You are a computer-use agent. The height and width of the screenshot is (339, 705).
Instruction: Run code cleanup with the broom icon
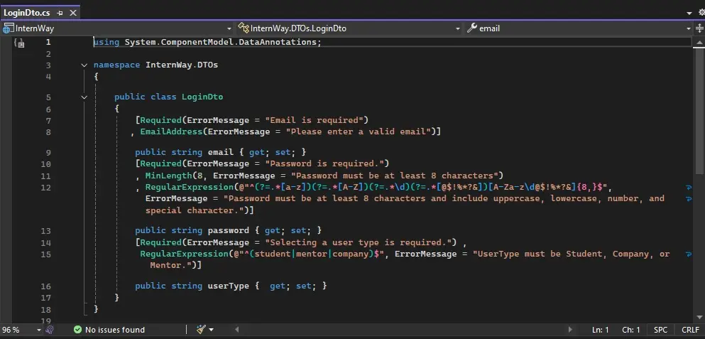click(x=201, y=330)
